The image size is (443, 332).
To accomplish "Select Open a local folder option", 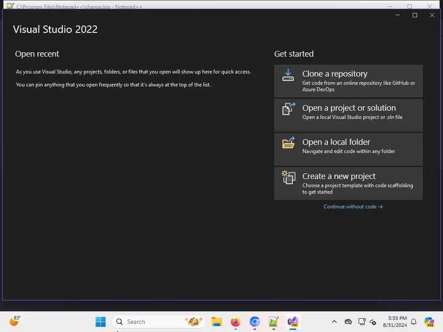I will (x=348, y=149).
